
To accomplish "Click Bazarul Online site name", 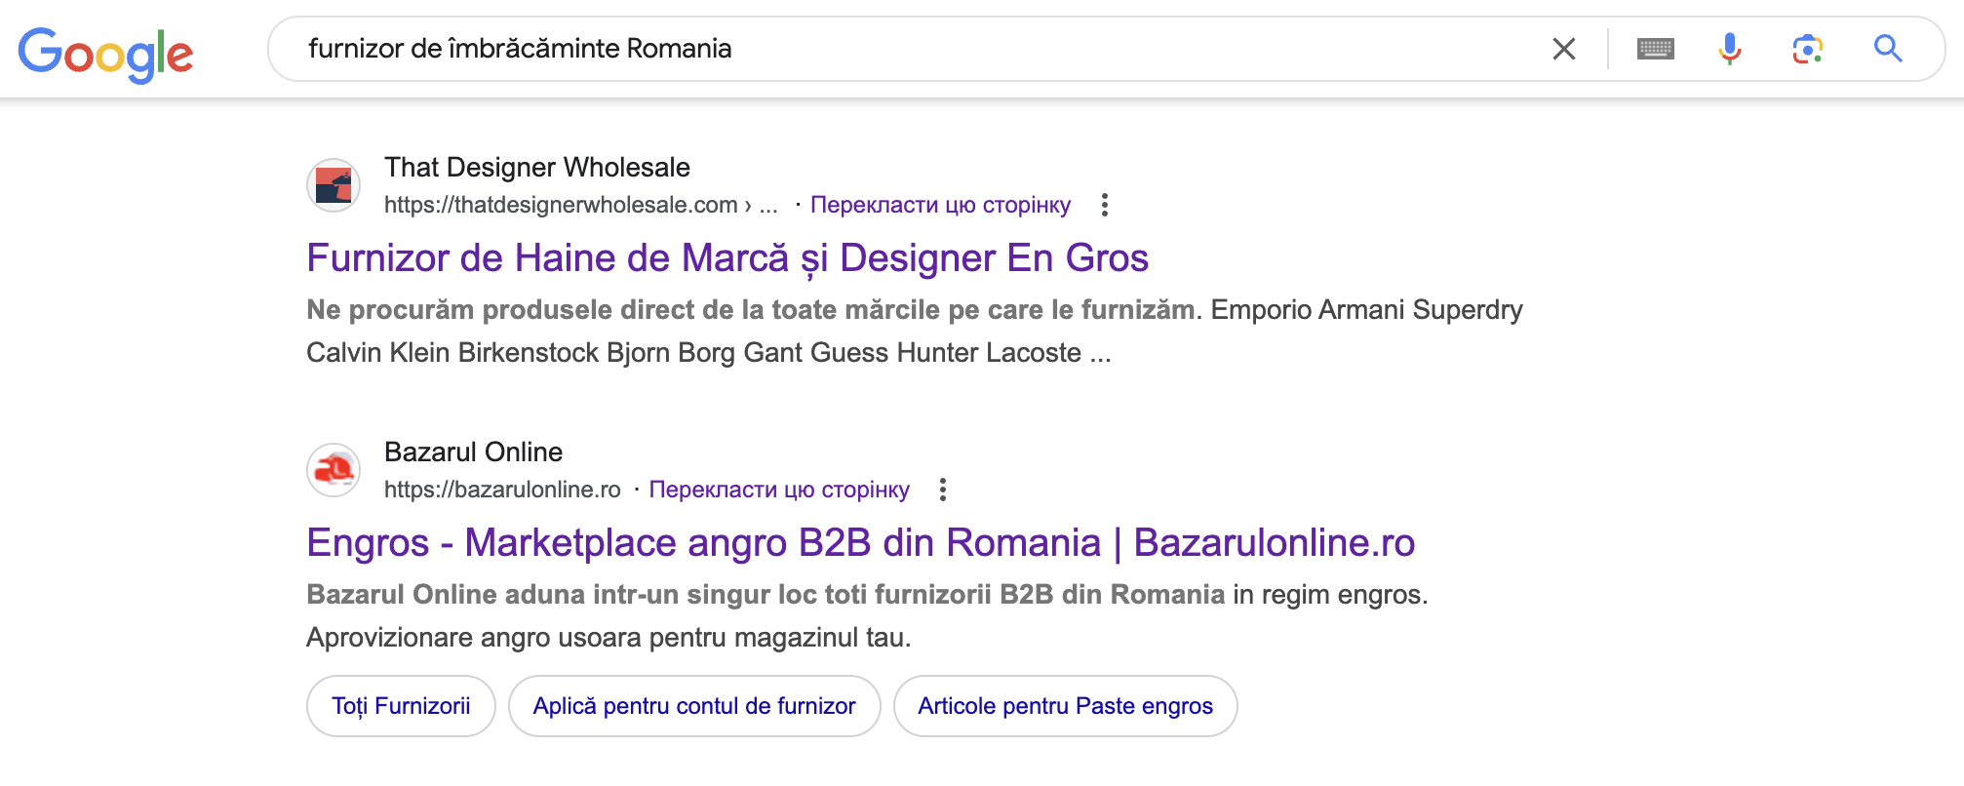I will click(473, 452).
